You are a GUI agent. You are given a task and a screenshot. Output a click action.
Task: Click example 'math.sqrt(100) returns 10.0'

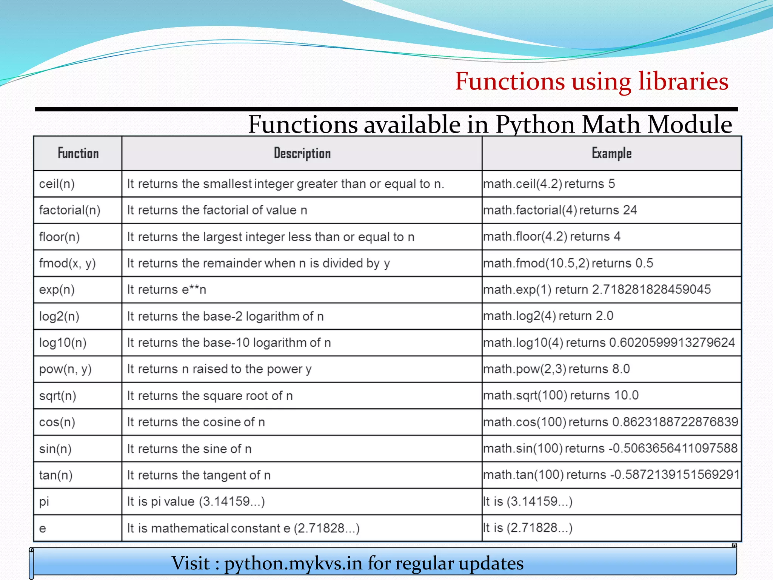tap(561, 396)
